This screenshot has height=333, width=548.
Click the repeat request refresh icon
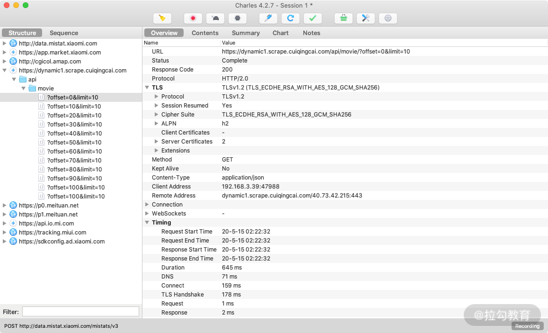(291, 18)
